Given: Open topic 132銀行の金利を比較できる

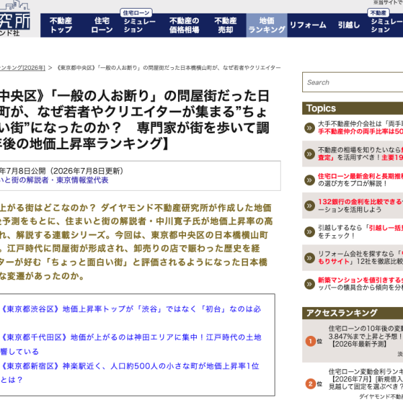Looking at the screenshot, I should (360, 206).
